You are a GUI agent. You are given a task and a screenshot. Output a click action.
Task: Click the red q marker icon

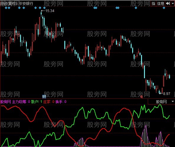coord(141,97)
